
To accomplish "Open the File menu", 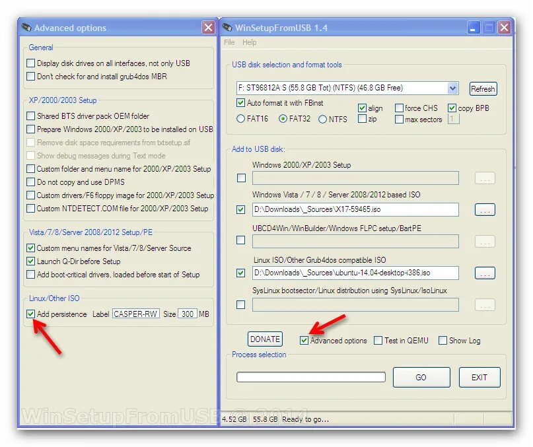I will coord(229,42).
